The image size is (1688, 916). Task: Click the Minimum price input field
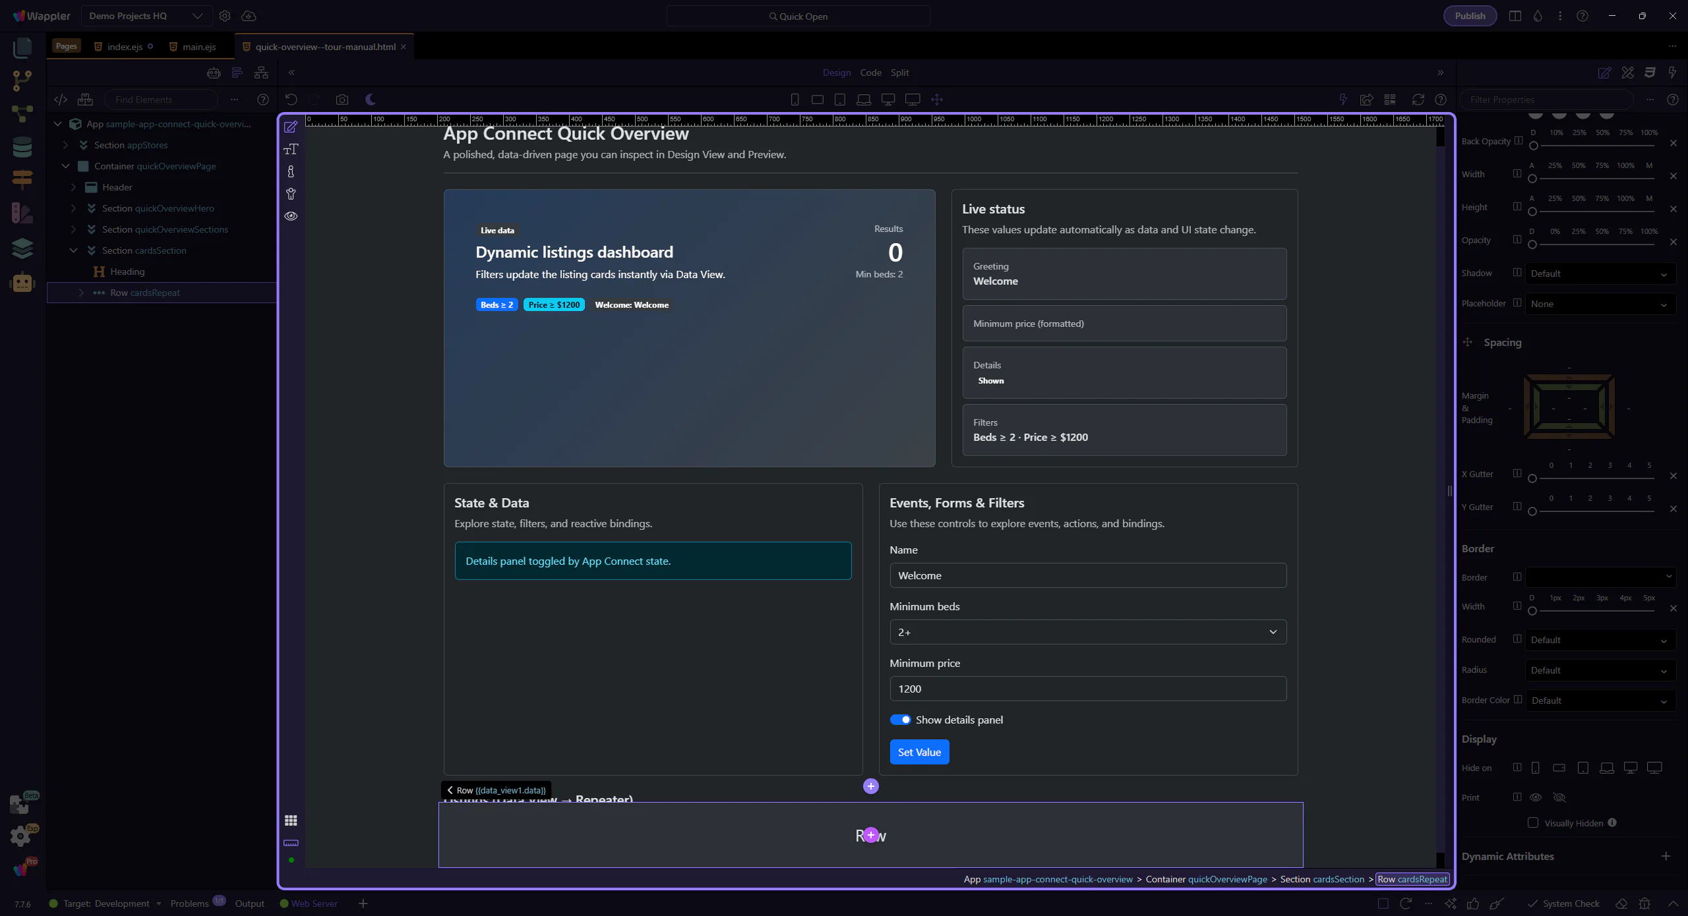[1087, 689]
